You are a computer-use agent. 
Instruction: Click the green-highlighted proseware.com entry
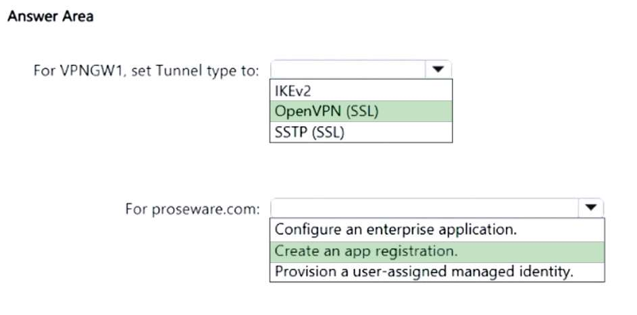tap(436, 251)
